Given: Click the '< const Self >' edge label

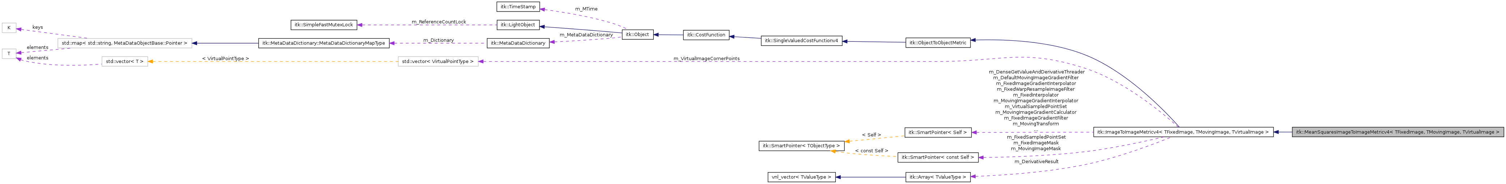Looking at the screenshot, I should 871,151.
